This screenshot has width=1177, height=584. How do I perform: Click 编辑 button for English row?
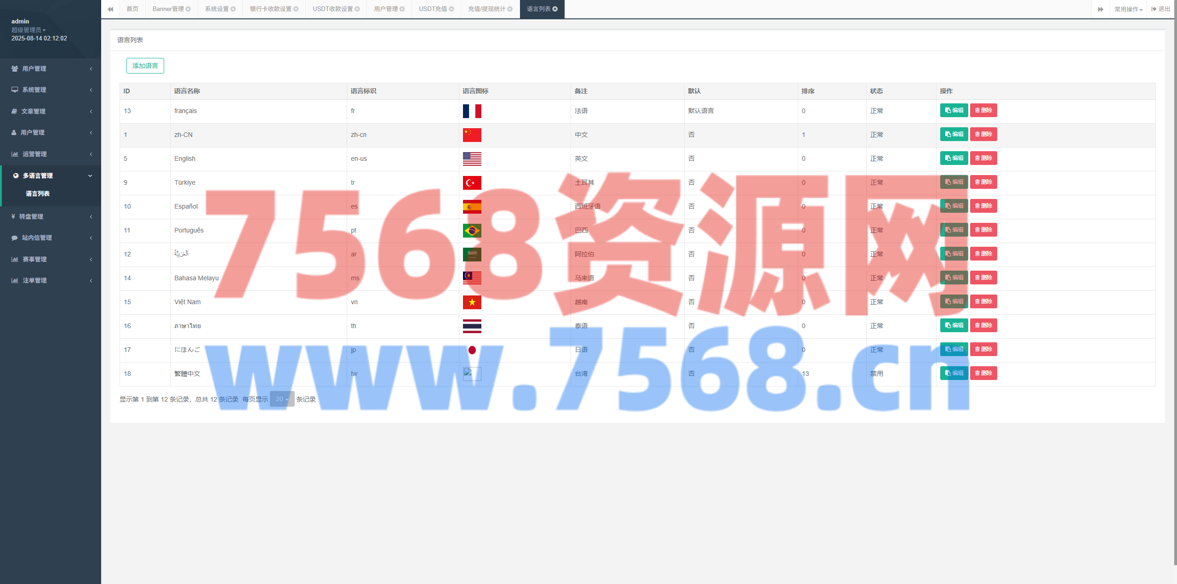pos(954,158)
